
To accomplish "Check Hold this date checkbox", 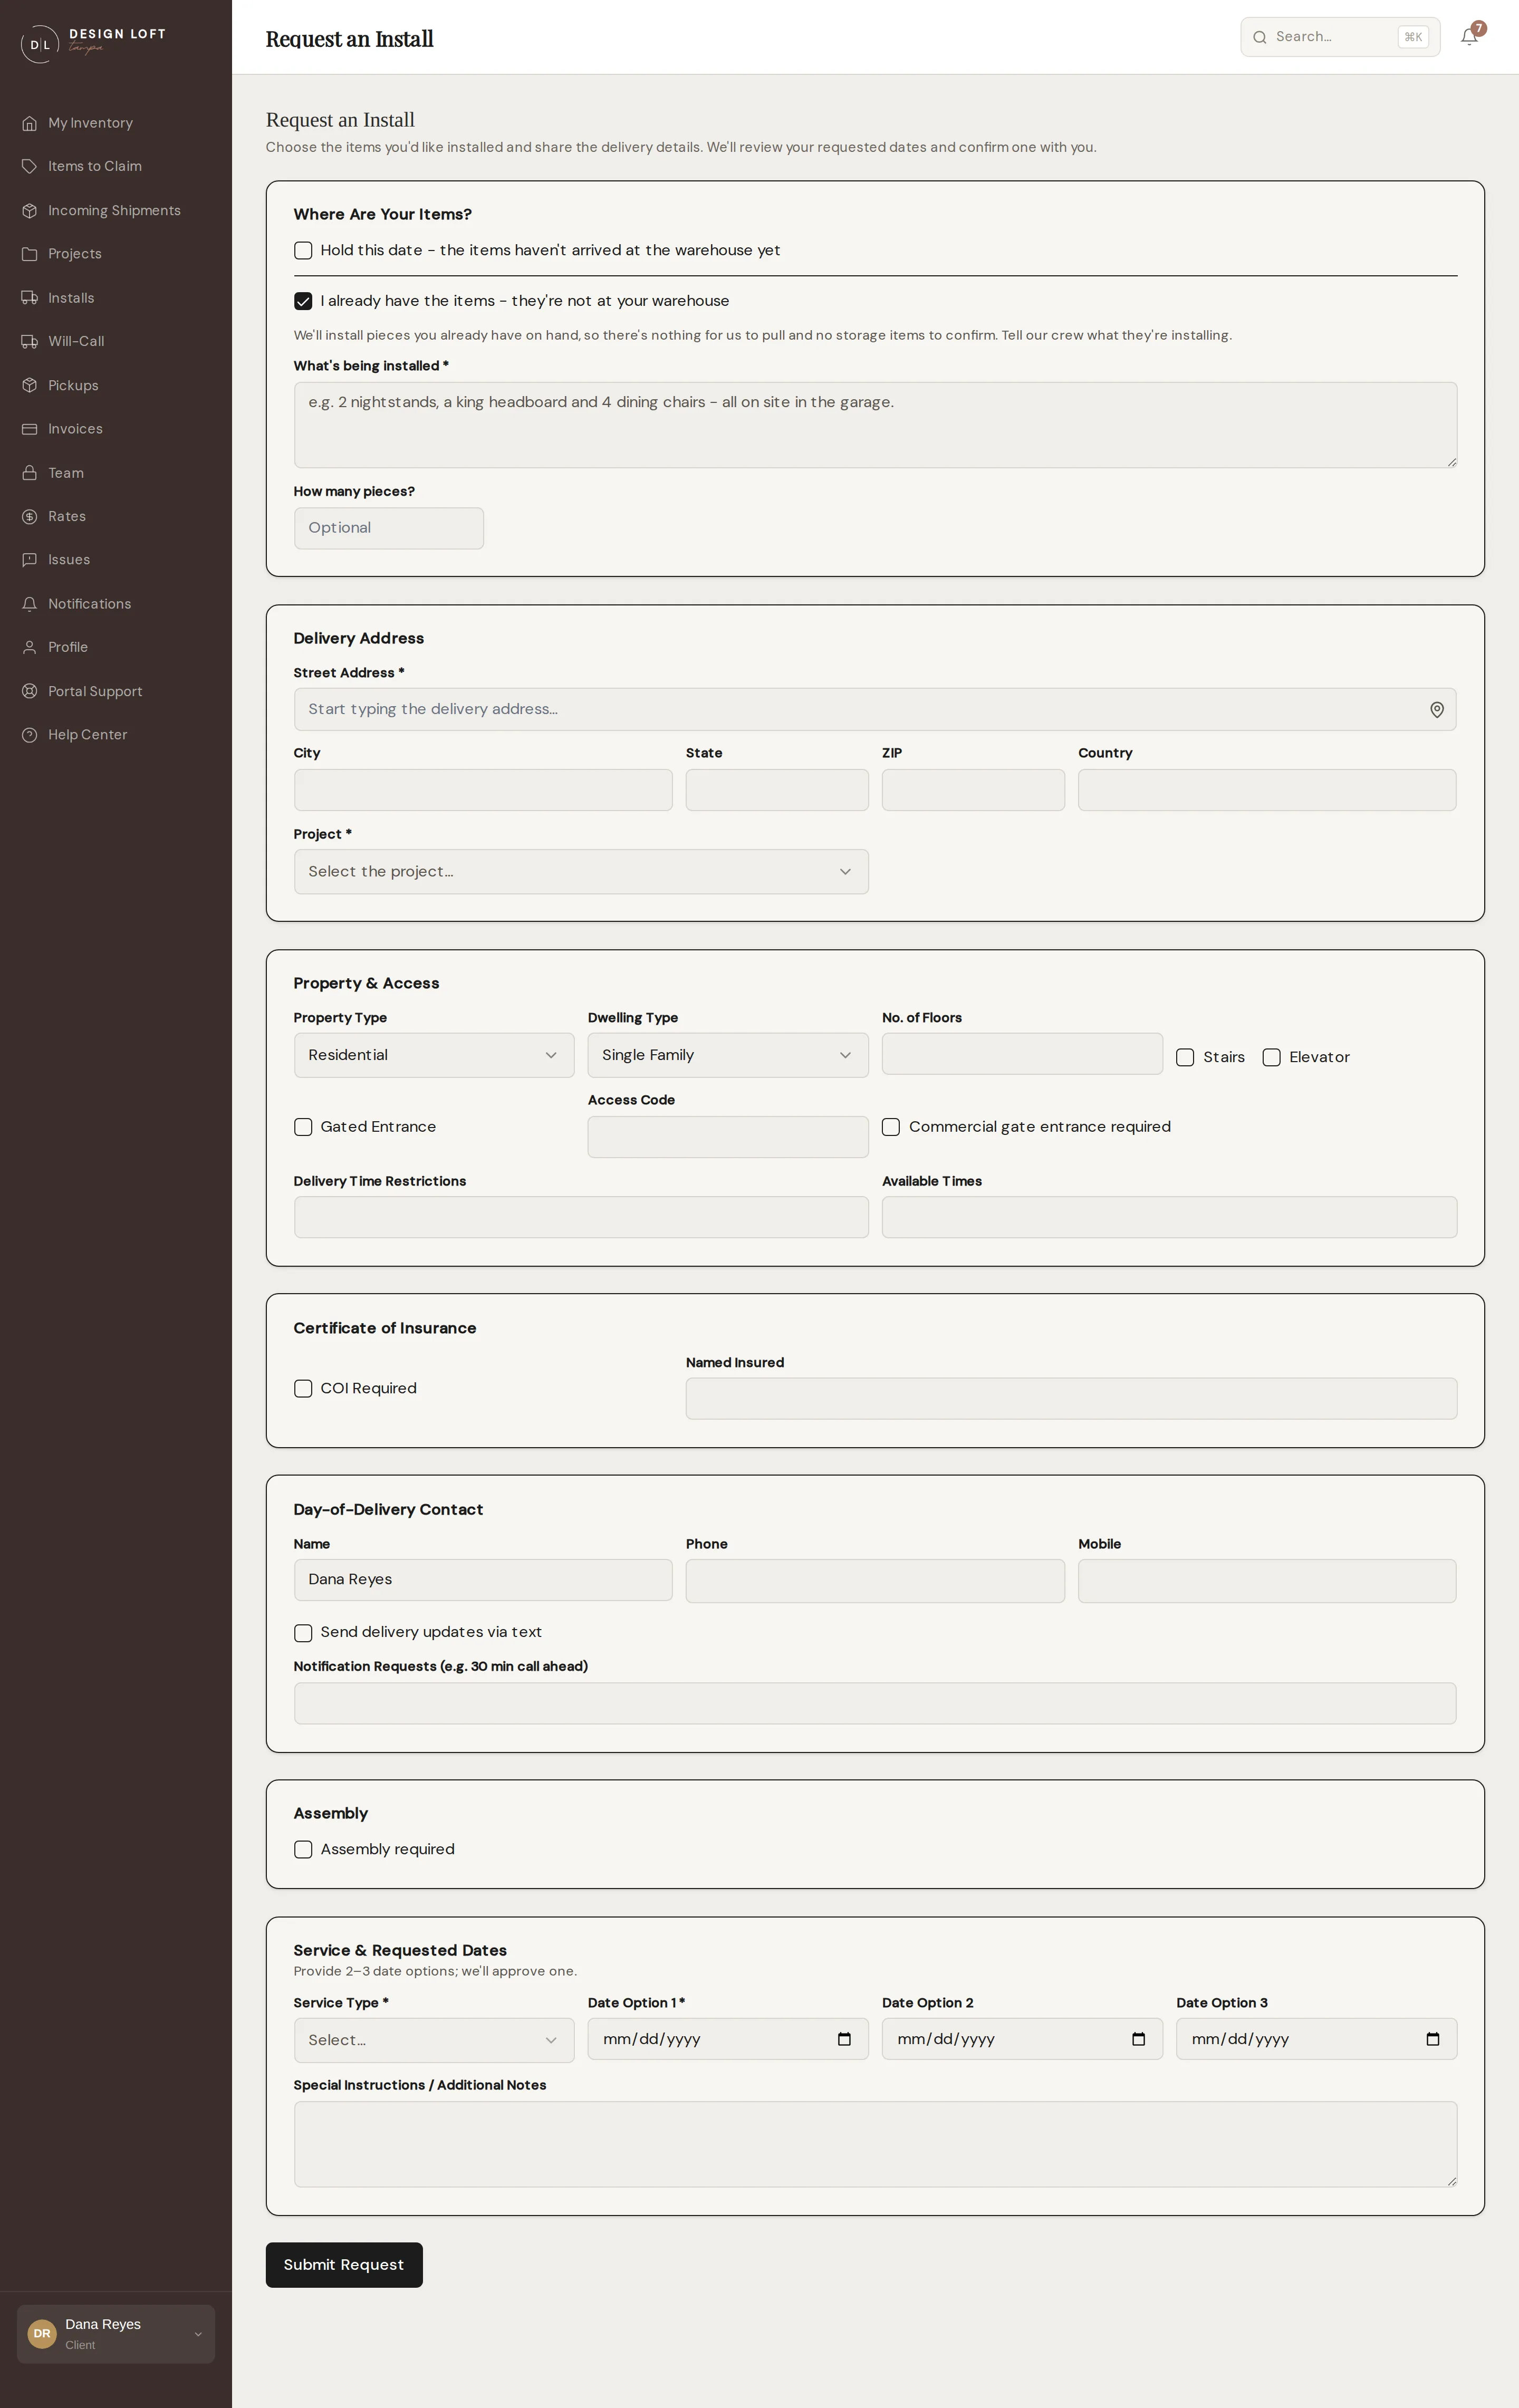I will tap(303, 251).
